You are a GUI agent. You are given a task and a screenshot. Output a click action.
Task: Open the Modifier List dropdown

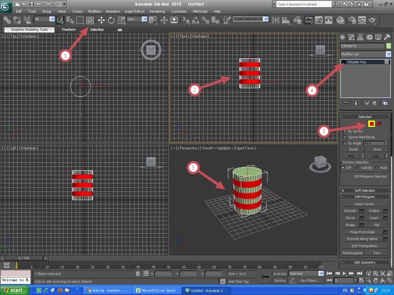tap(365, 55)
